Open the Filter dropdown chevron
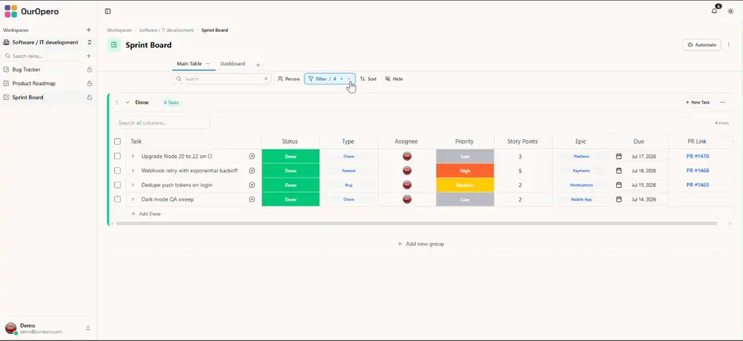 point(349,79)
